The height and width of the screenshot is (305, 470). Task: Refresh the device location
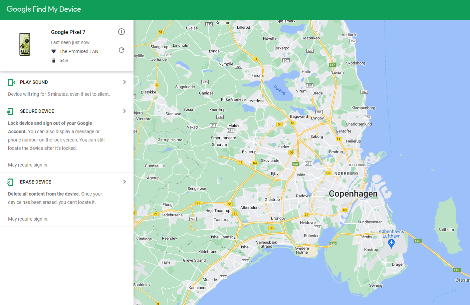coord(122,50)
